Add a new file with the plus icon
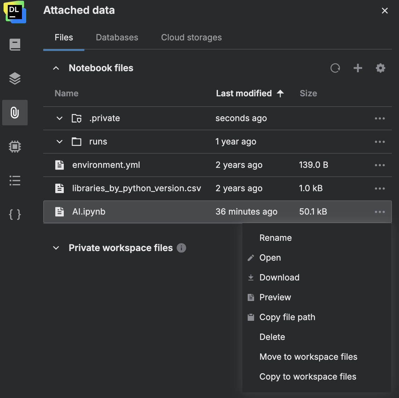This screenshot has width=399, height=398. (358, 68)
